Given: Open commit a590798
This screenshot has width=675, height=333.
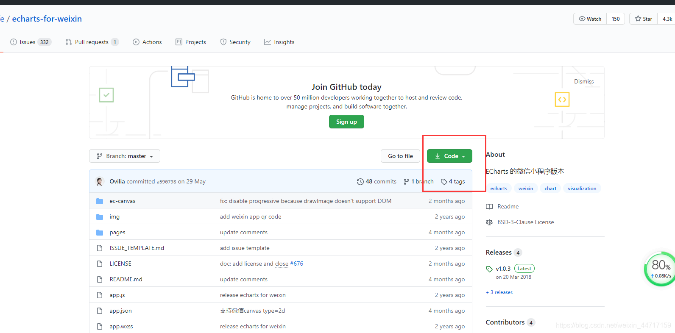Looking at the screenshot, I should (166, 182).
